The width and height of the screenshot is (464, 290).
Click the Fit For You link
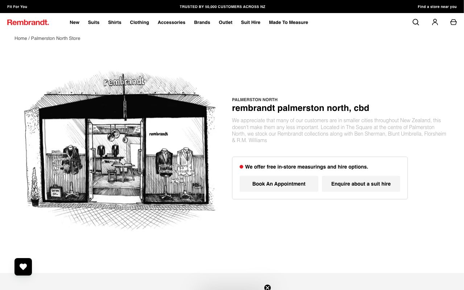(17, 7)
